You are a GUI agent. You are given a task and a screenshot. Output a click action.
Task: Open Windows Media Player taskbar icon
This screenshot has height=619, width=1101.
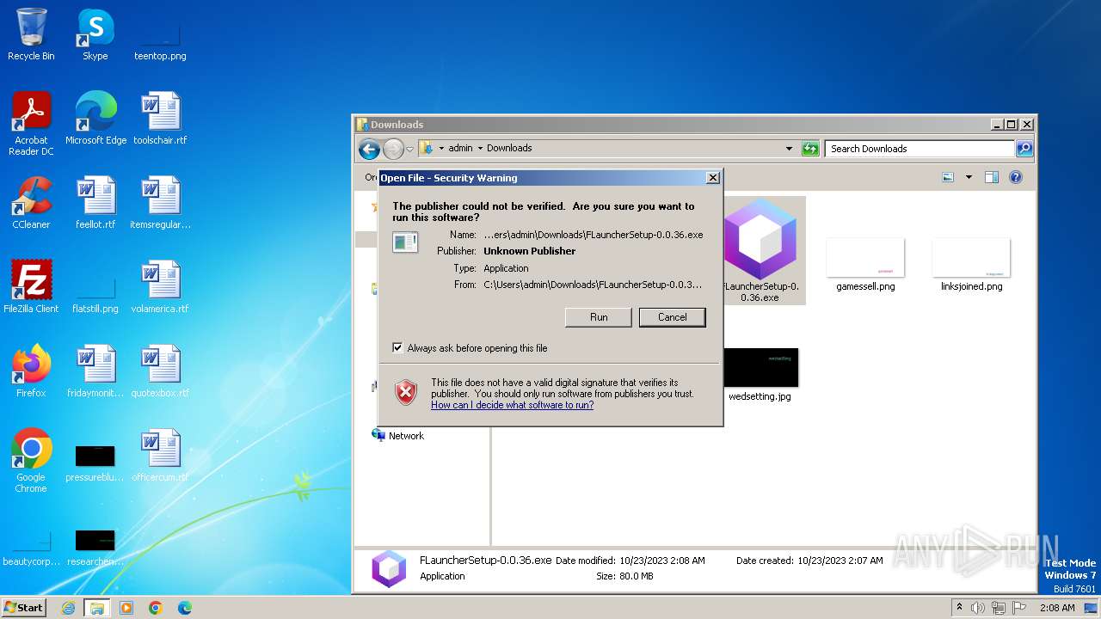[x=126, y=608]
